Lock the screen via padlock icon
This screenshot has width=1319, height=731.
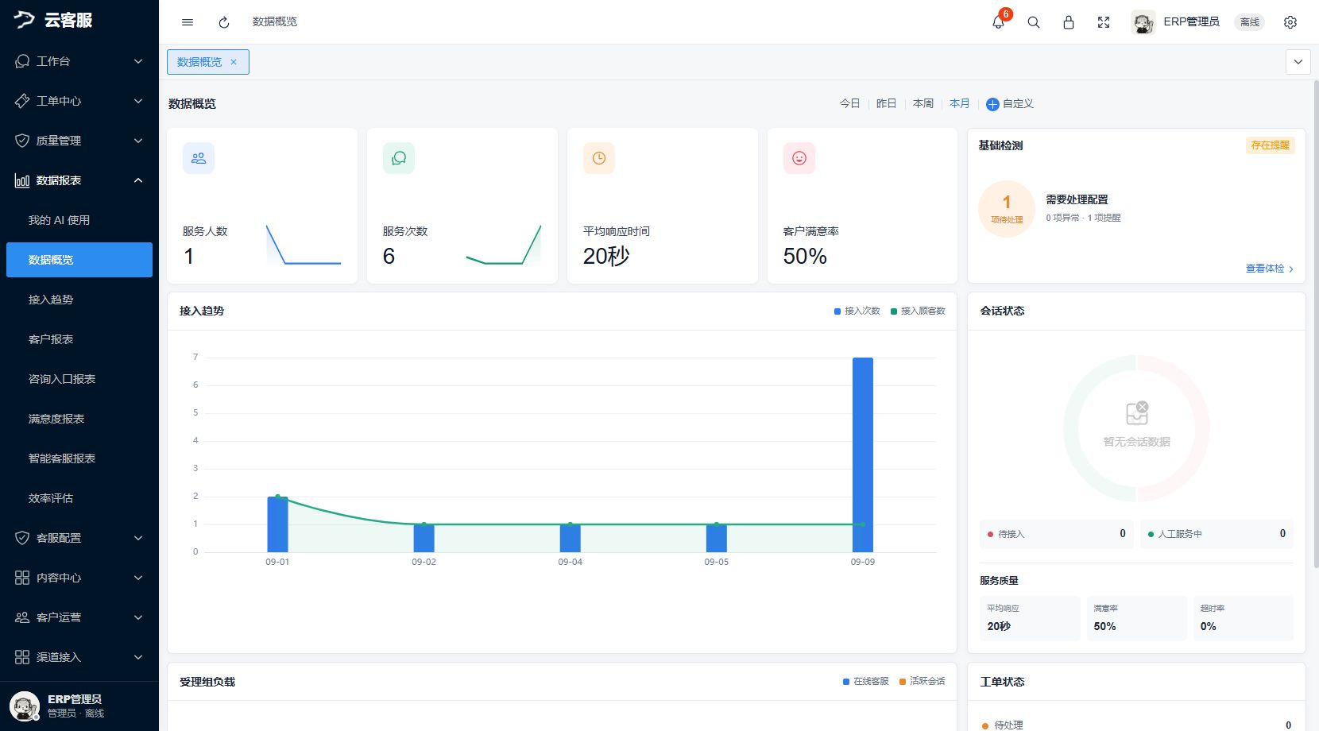tap(1069, 22)
